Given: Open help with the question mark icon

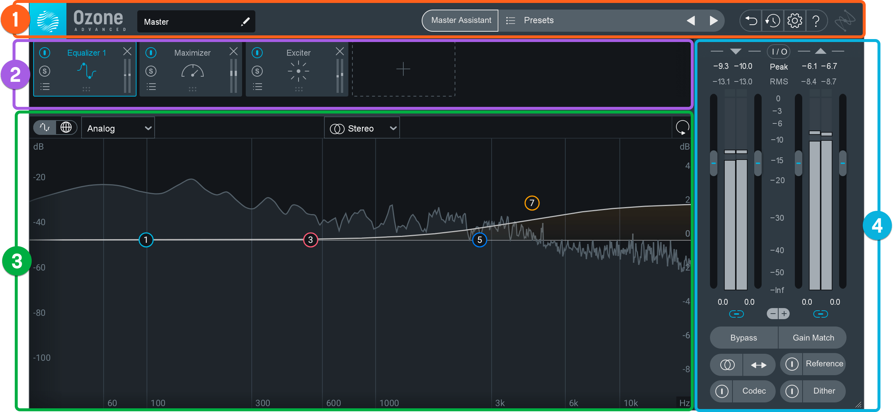Looking at the screenshot, I should (x=816, y=21).
